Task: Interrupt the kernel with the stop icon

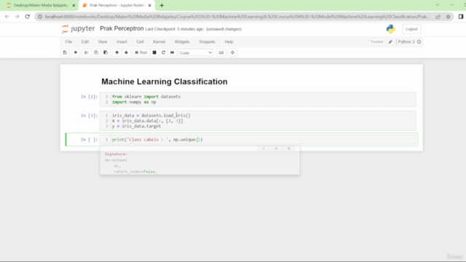Action: coord(154,52)
